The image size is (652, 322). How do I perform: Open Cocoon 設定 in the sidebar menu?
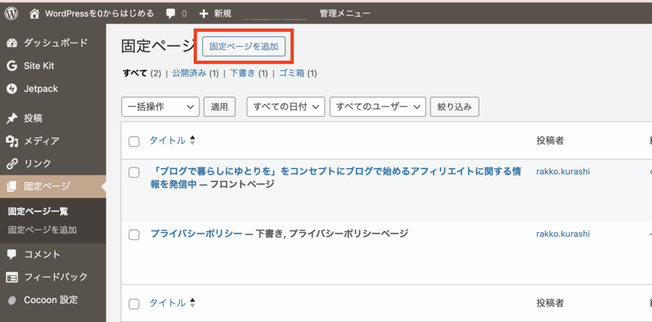point(51,300)
